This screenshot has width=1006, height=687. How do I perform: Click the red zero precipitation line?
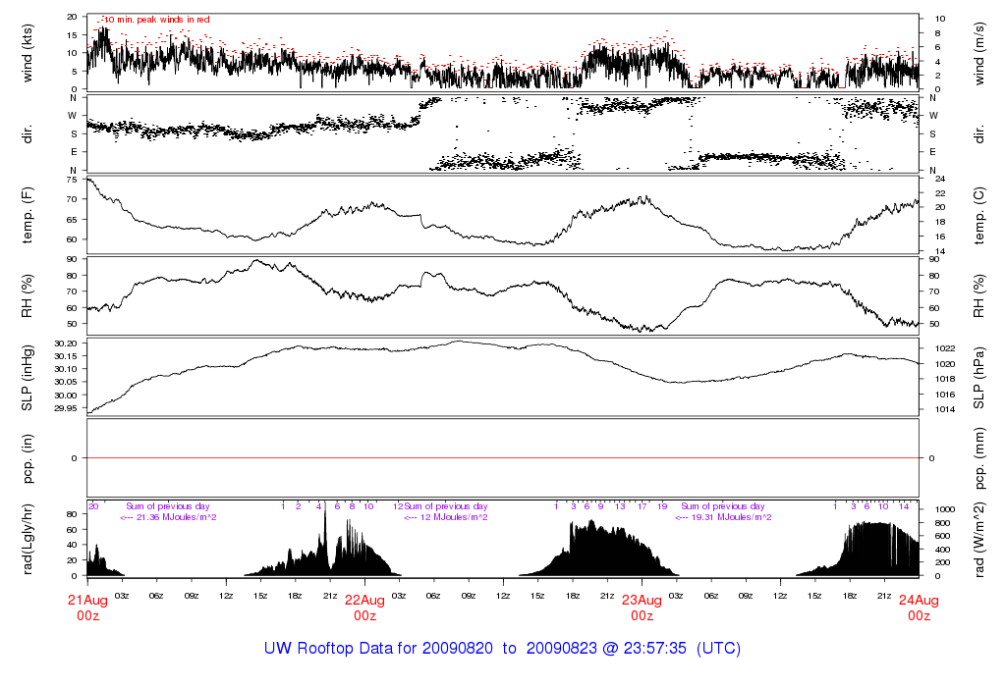[x=503, y=457]
